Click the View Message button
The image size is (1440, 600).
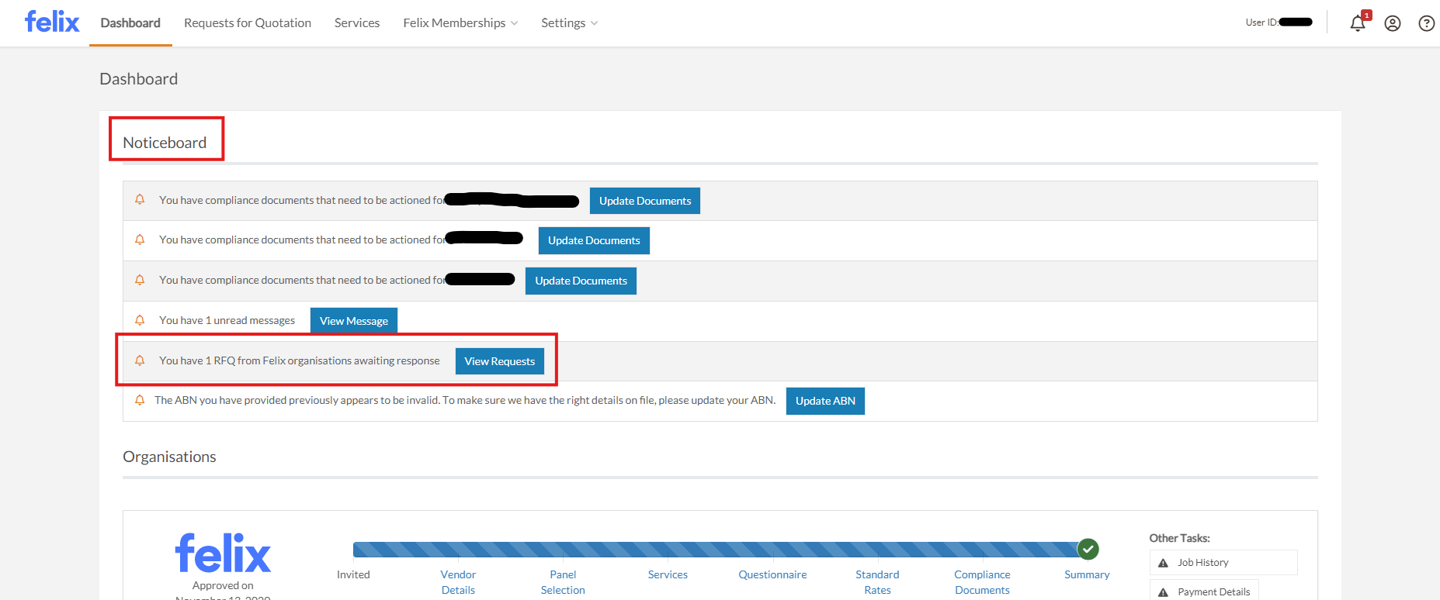pyautogui.click(x=354, y=321)
